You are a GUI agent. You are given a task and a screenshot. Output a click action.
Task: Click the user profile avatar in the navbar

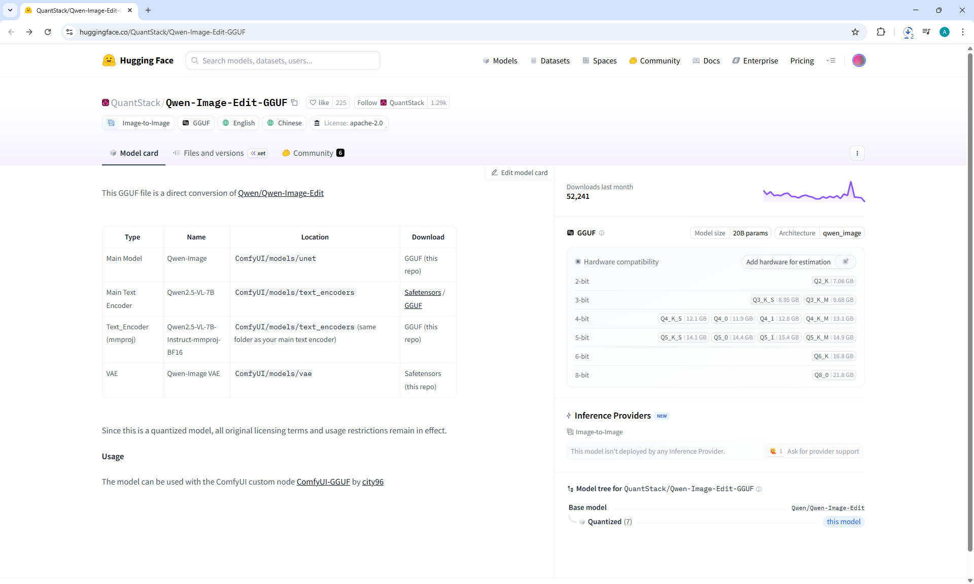point(858,60)
